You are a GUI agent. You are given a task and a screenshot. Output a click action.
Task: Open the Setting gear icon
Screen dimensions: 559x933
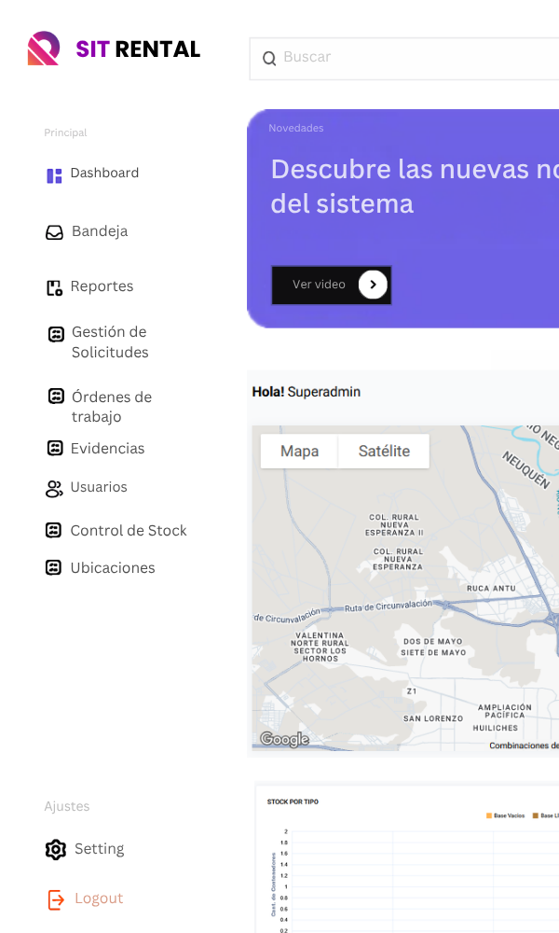point(54,849)
